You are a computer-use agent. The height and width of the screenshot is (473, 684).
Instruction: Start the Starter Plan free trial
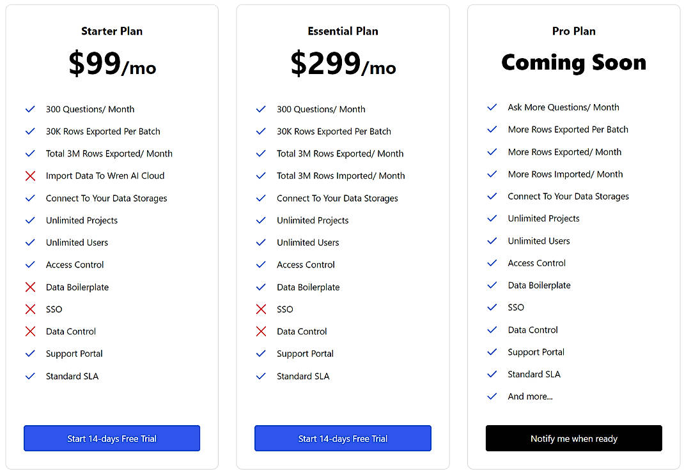point(111,439)
